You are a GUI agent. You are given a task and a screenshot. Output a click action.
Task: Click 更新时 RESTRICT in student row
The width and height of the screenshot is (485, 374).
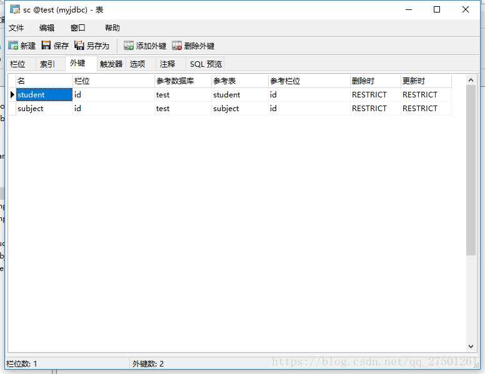(426, 94)
